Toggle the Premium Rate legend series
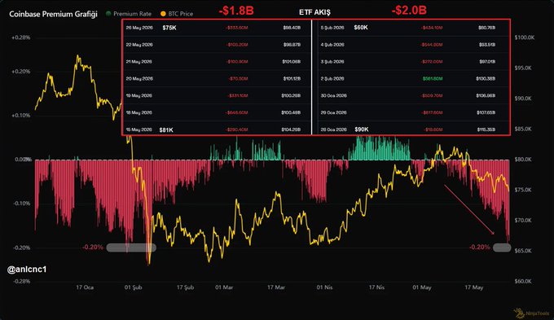The width and height of the screenshot is (554, 320). pyautogui.click(x=129, y=14)
